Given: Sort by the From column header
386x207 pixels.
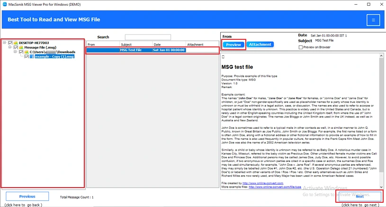Looking at the screenshot, I should pos(103,45).
